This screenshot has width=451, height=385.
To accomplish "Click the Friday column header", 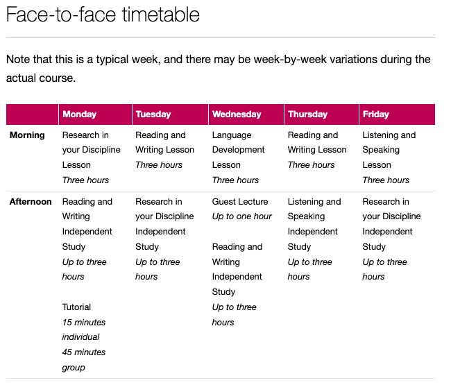I will (376, 114).
